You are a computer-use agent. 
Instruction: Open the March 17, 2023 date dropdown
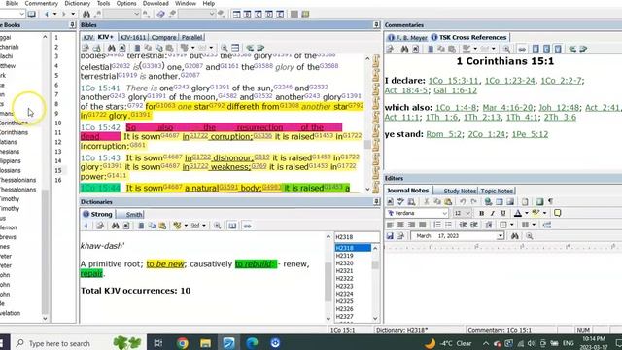pos(501,236)
